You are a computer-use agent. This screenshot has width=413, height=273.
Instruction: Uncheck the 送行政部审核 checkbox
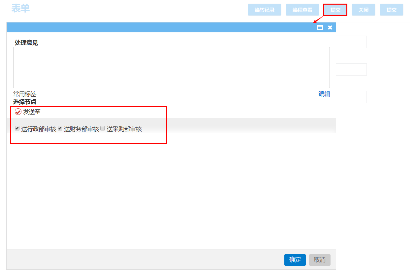pos(17,128)
